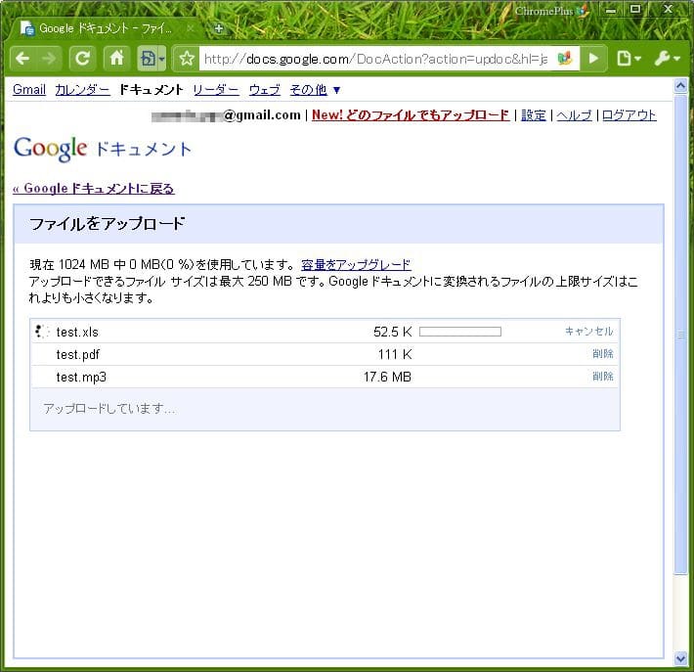Click the browser Back arrow button
Viewport: 694px width, 672px height.
click(x=22, y=58)
